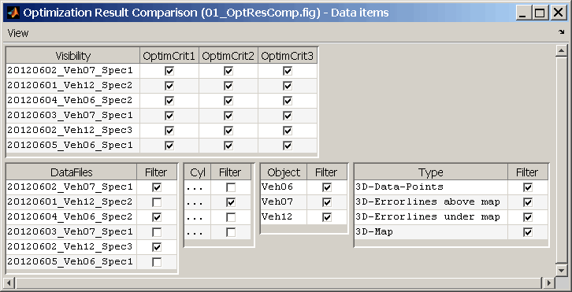Open the View menu
Image resolution: width=572 pixels, height=292 pixels.
18,33
